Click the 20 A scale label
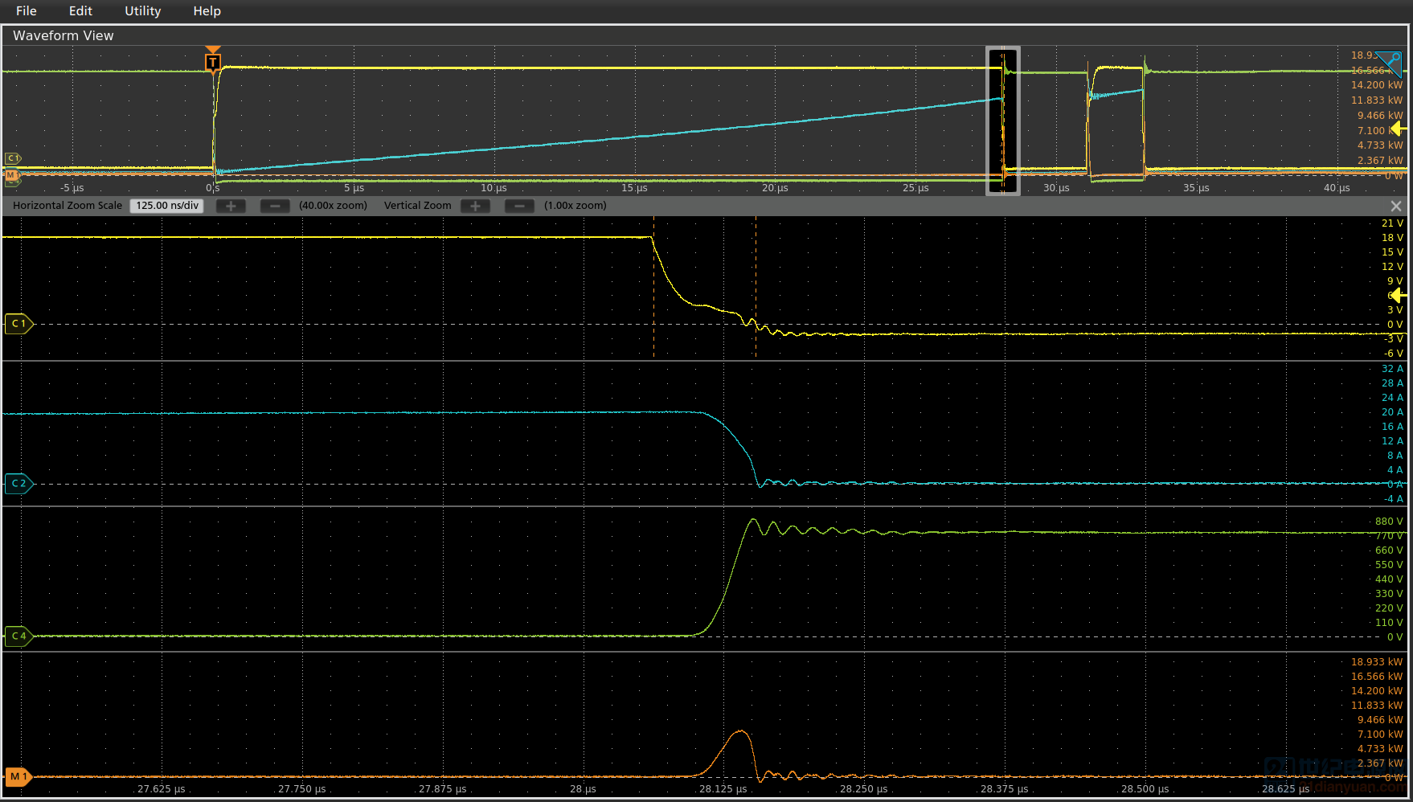Screen dimensions: 1413x802 pos(1392,412)
